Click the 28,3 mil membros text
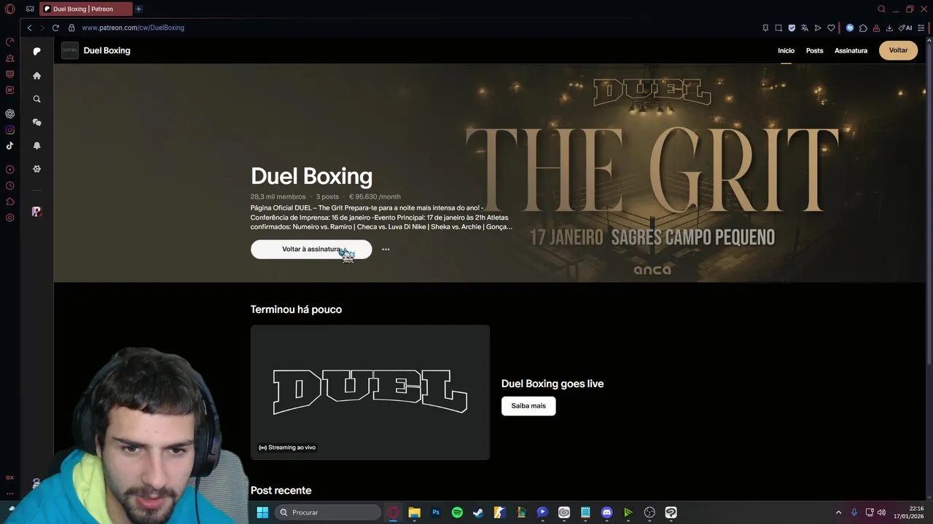 click(x=278, y=196)
